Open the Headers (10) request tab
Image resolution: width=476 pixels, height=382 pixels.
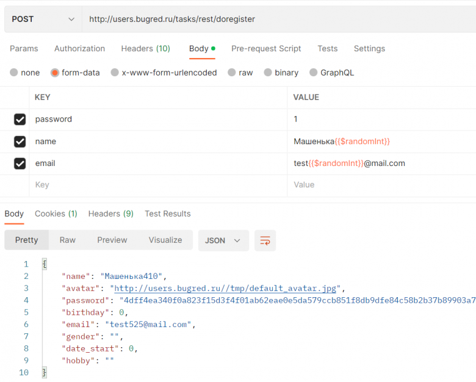145,49
